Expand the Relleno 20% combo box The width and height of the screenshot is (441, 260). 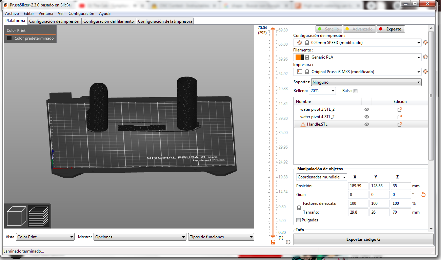pos(322,91)
